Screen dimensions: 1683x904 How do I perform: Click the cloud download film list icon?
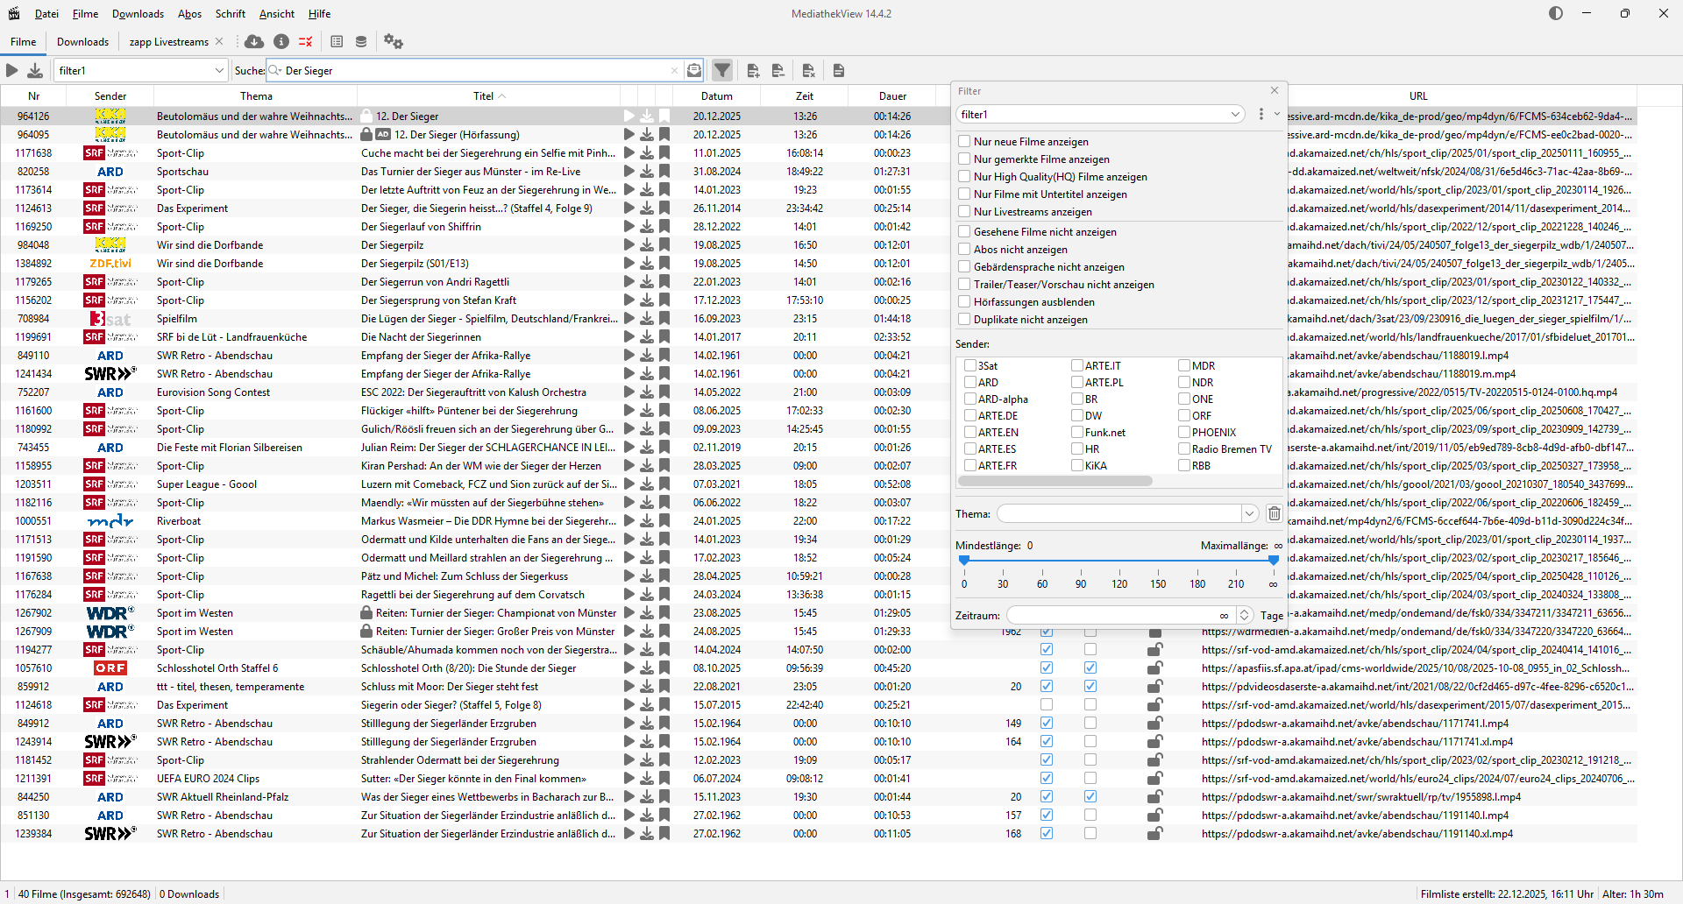click(x=254, y=41)
